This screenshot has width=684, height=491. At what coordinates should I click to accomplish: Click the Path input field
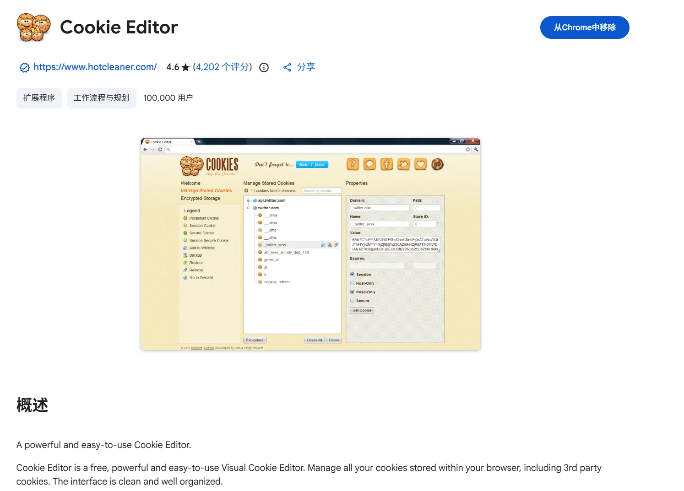click(426, 208)
